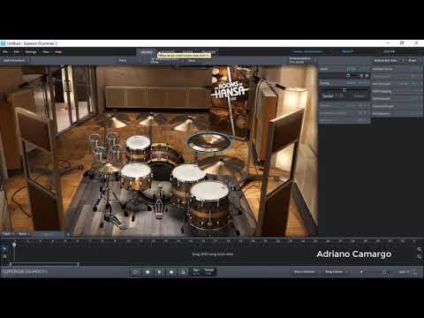424x318 pixels.
Task: Click the speaker icon beside volume slider
Action: 361,272
